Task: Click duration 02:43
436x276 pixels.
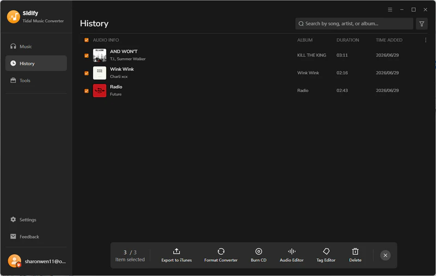Action: [342, 90]
